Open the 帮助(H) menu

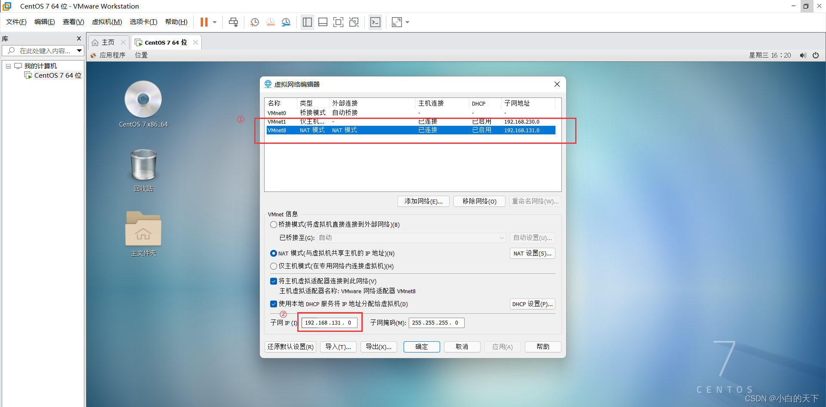176,22
